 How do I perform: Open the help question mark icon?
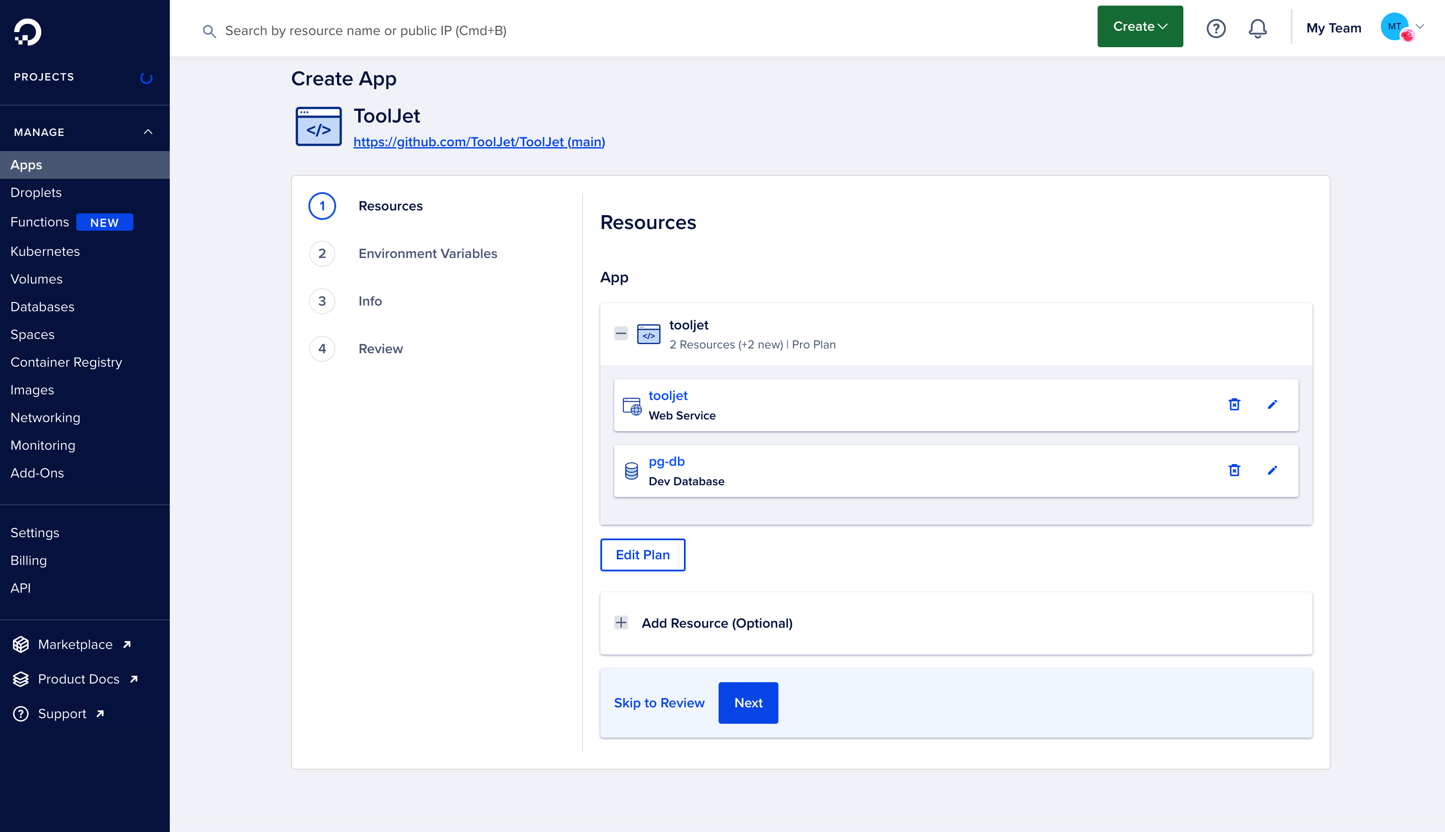tap(1216, 28)
